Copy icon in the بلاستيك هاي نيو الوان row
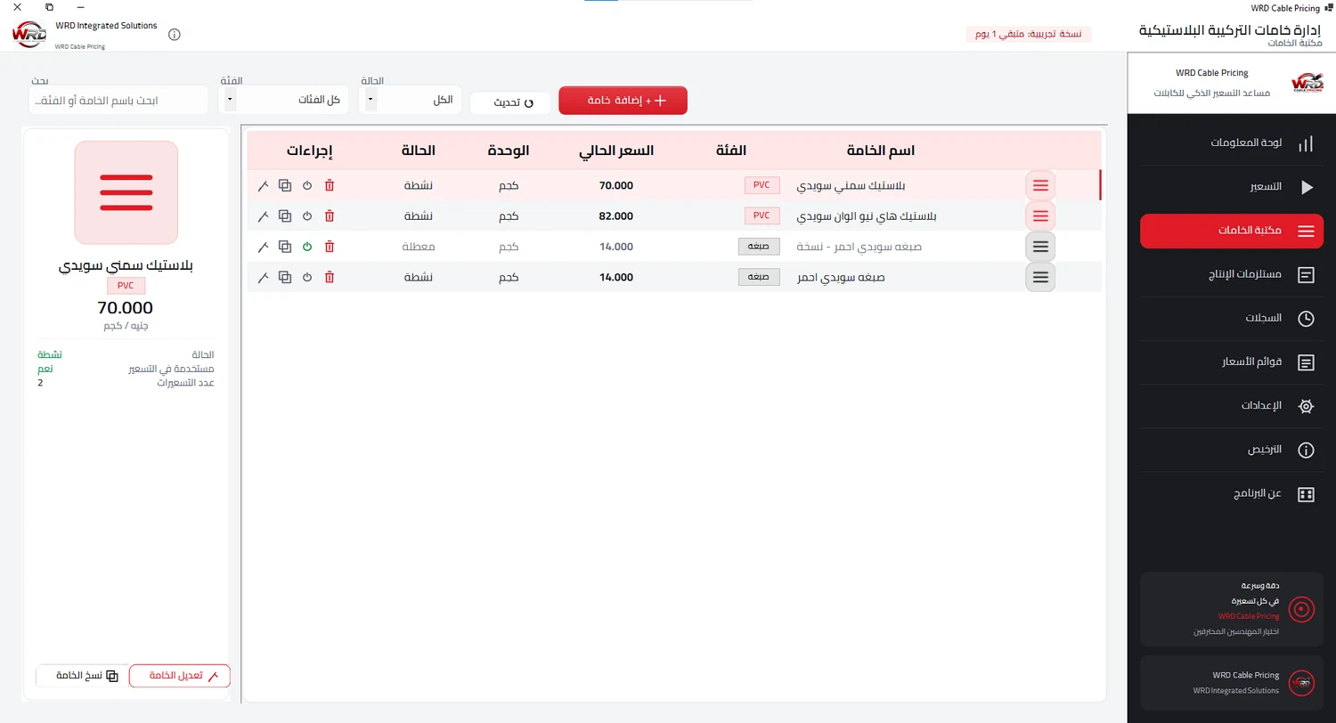Screen dimensions: 1336x723 click(285, 215)
